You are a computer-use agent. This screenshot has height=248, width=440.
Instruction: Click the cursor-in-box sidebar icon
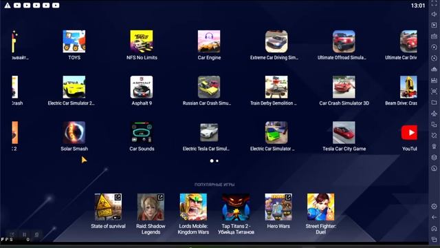(x=434, y=25)
